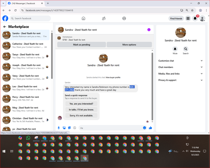Open the account profile avatar menu
This screenshot has height=168, width=210.
coord(202,18)
